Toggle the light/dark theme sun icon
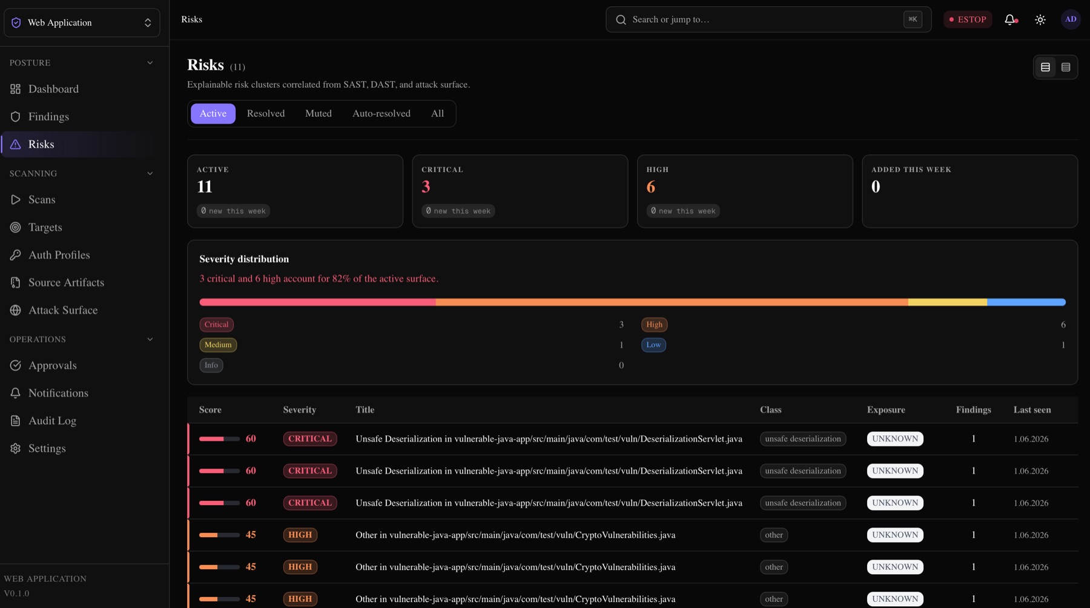The image size is (1090, 608). click(x=1040, y=19)
